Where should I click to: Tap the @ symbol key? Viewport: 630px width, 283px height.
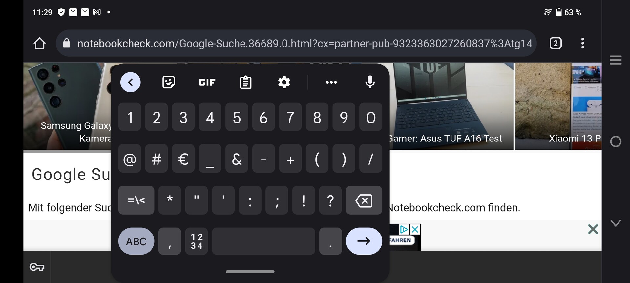tap(130, 159)
